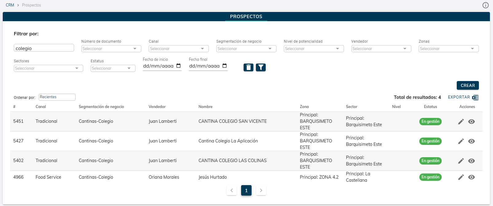Viewport: 493px width, 206px height.
Task: Click the info icon in top right corner
Action: click(485, 5)
